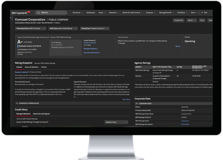Screen dimensions: 223x162
Task: Click the DEBT TYPE (RATING TYPE) column header
Action: (x=162, y=67)
